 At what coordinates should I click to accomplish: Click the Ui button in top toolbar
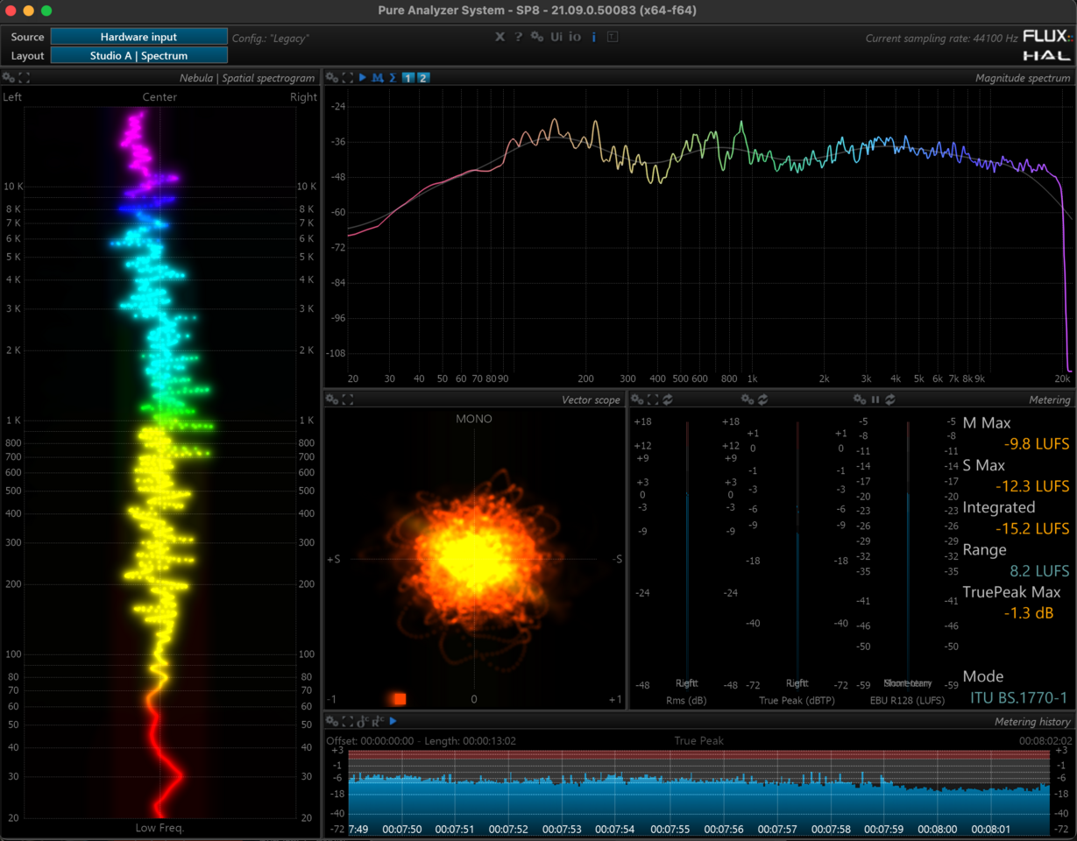tap(556, 37)
